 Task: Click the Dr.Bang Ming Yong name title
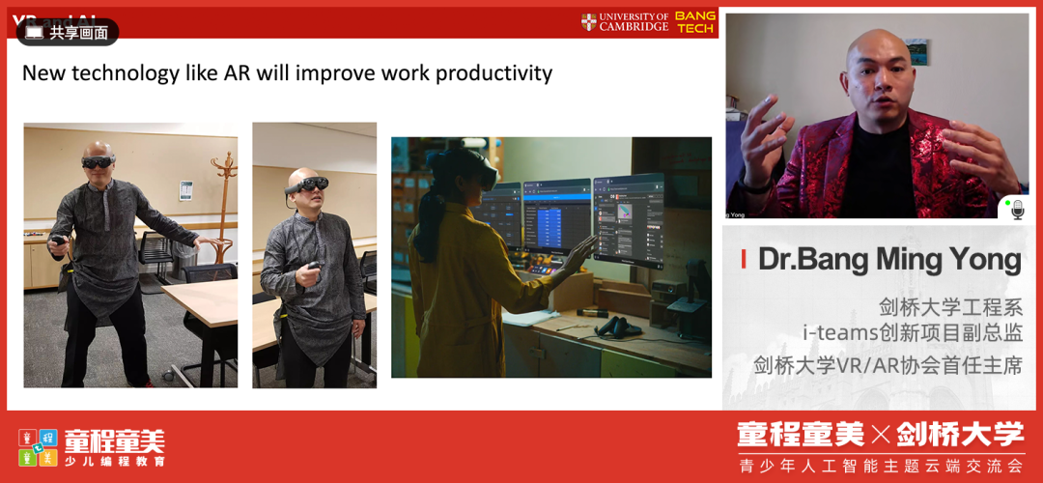[x=888, y=260]
